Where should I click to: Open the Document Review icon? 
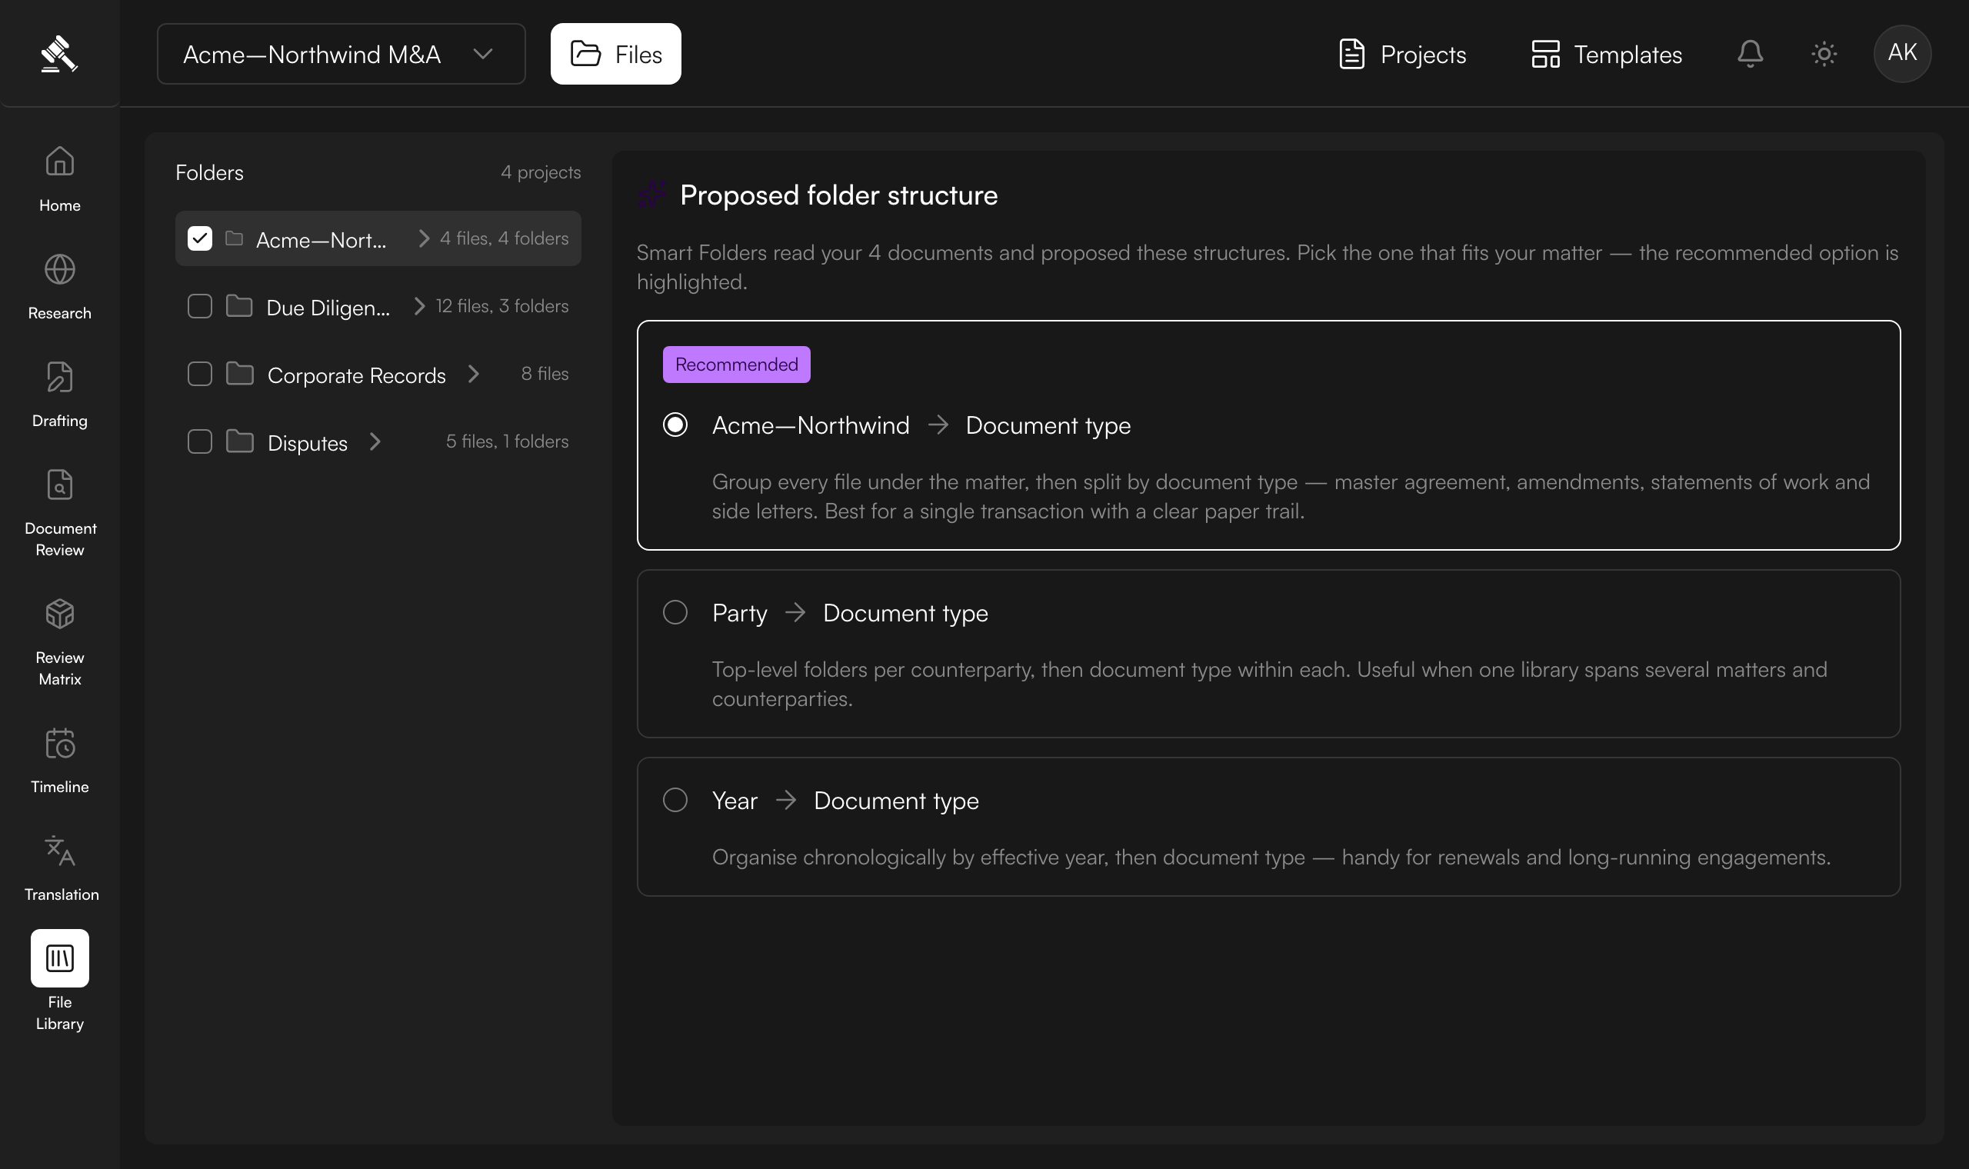(x=60, y=485)
